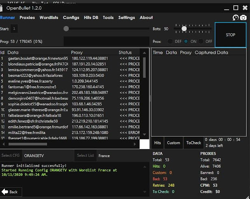Click the Back arrow icon button
The height and width of the screenshot is (199, 250).
pos(11,192)
